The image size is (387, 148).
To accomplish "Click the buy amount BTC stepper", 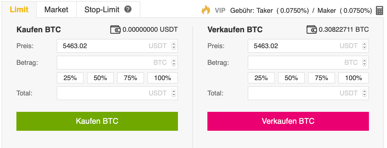I will [174, 63].
